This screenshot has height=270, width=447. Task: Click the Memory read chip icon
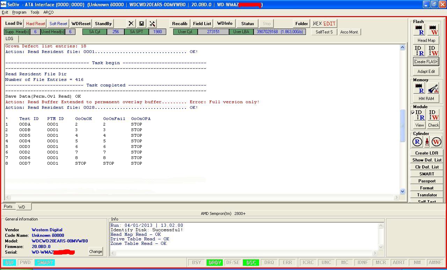tap(419, 88)
